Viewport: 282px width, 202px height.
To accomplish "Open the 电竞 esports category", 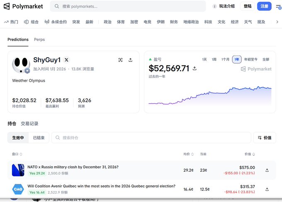I will (x=148, y=22).
